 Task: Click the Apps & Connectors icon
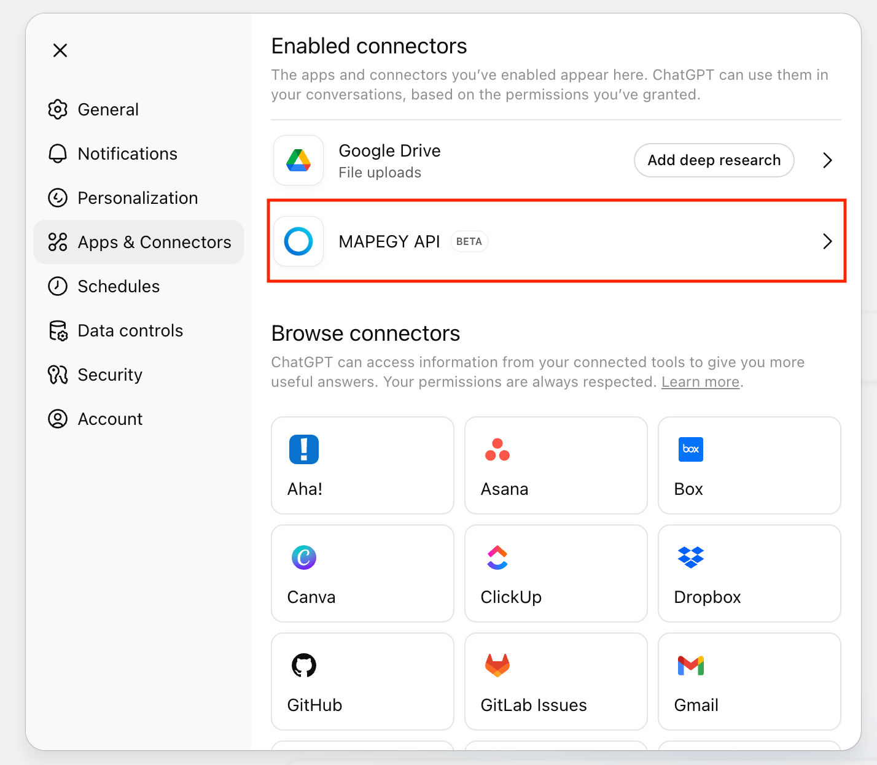(x=58, y=242)
